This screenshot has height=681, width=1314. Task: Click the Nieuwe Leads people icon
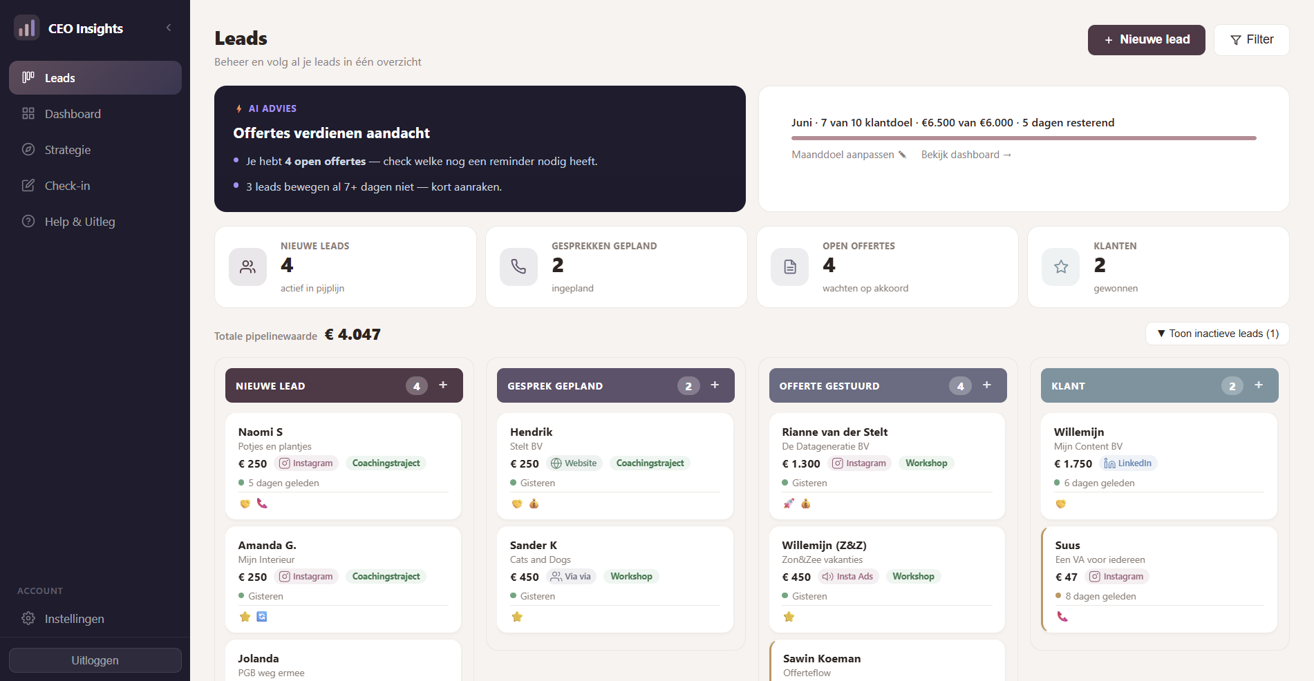click(x=247, y=267)
